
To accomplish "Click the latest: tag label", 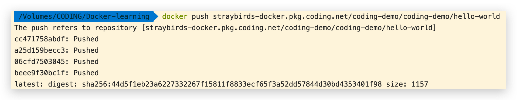I will [x=29, y=84].
